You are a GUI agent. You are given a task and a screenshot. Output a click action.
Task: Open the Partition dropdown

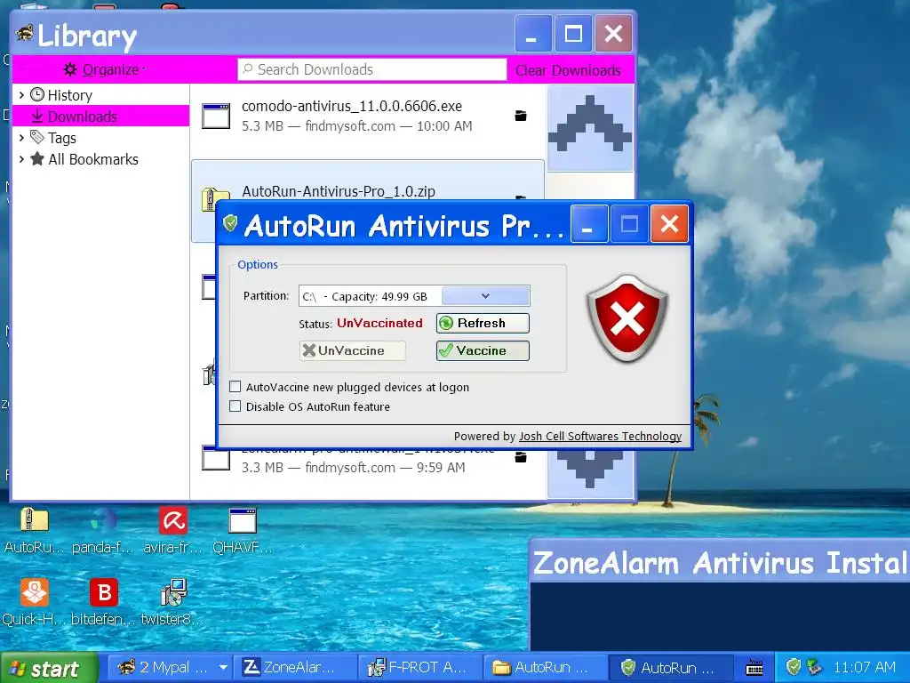tap(485, 295)
